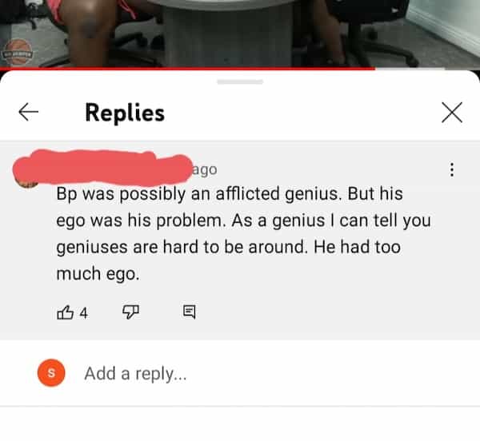This screenshot has height=441, width=480.
Task: Tap the Replies header title
Action: [125, 113]
